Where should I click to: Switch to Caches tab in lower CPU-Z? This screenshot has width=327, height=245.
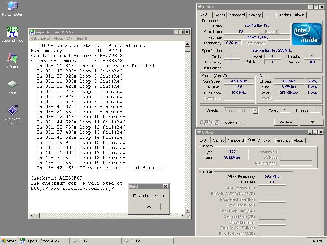[x=218, y=140]
